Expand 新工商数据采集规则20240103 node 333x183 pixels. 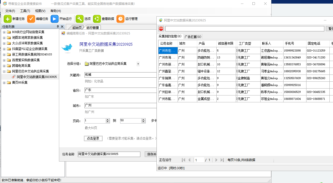click(x=4, y=55)
